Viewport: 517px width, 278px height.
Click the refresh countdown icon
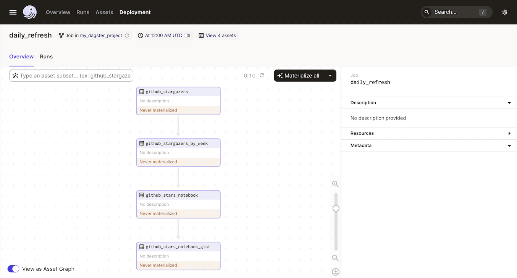[x=262, y=76]
